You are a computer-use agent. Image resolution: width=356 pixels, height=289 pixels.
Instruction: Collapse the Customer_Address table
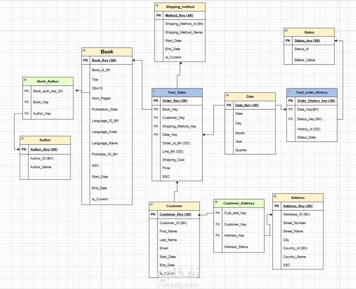[x=216, y=201]
